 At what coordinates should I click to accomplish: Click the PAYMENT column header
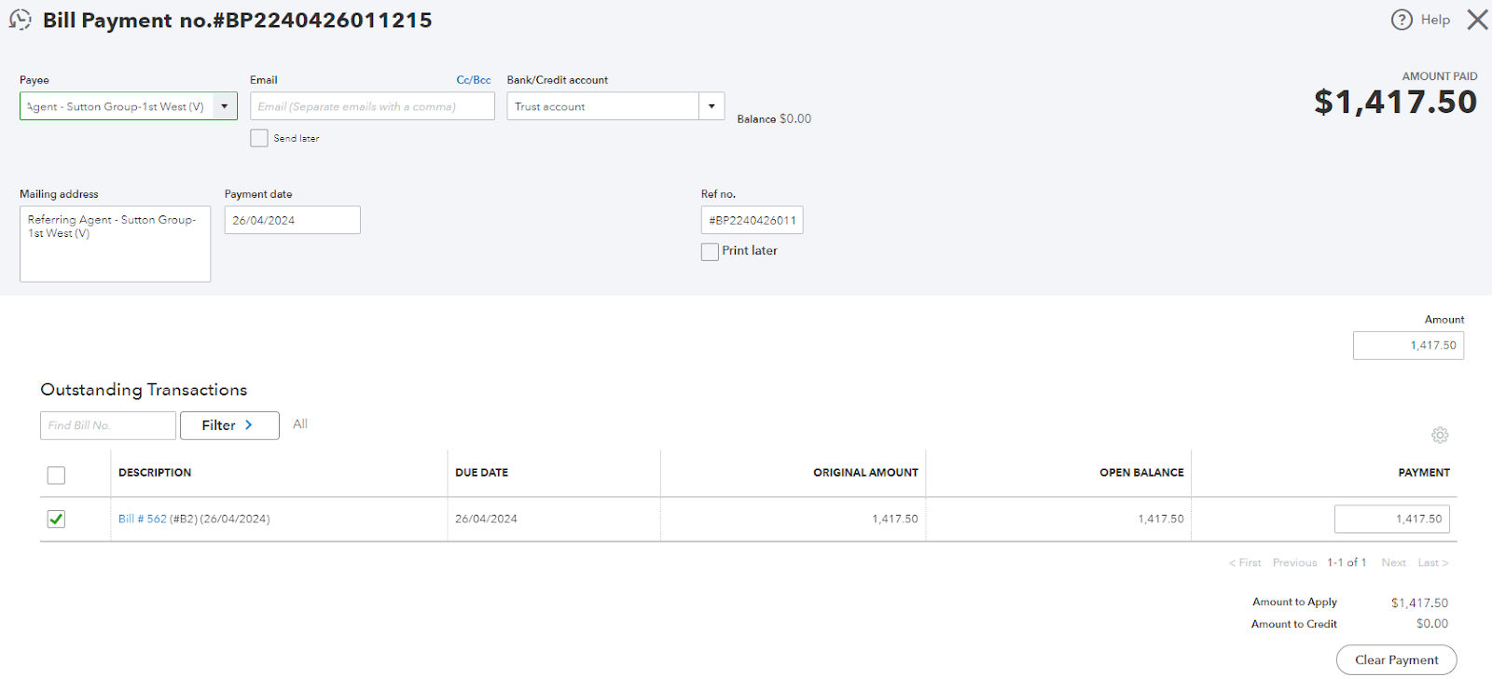click(x=1424, y=473)
